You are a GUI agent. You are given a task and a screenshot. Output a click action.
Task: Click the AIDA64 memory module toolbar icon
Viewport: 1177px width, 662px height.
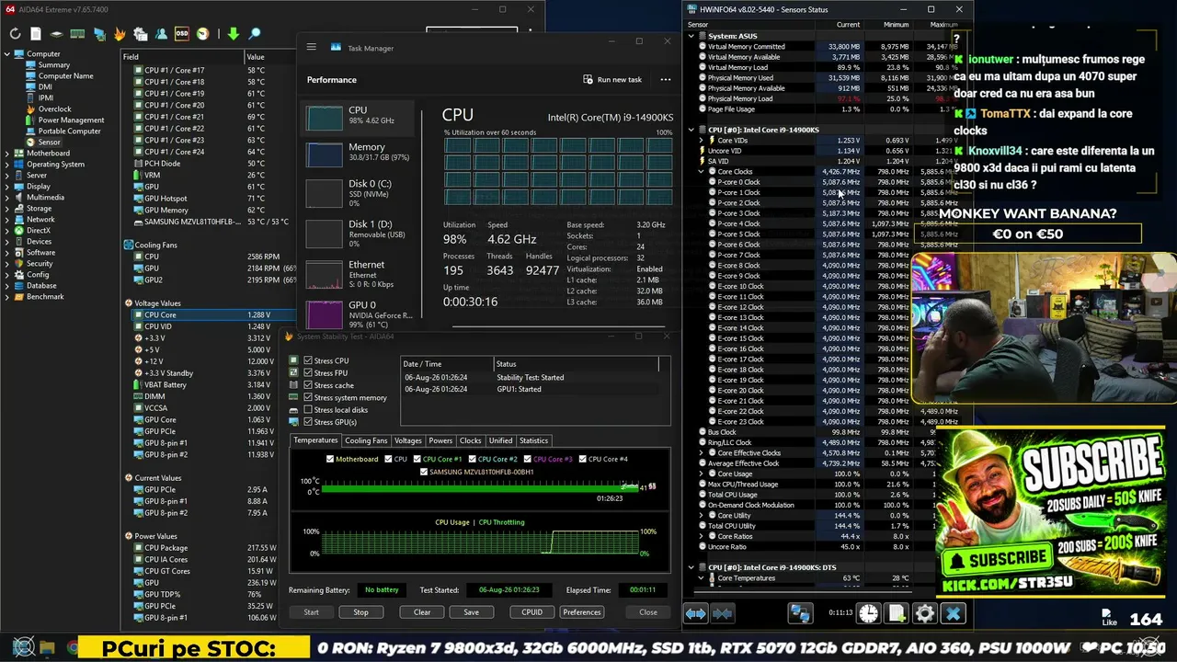77,34
